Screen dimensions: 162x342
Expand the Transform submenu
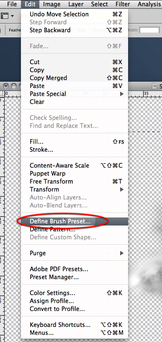point(75,189)
